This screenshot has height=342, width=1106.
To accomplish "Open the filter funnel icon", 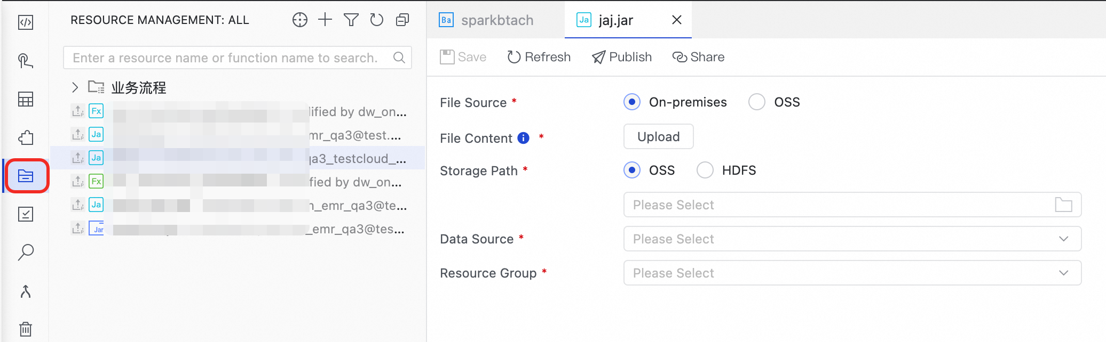I will [x=351, y=20].
